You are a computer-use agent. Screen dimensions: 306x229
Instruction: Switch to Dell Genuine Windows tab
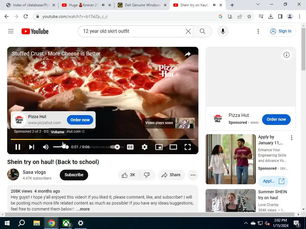pyautogui.click(x=143, y=5)
